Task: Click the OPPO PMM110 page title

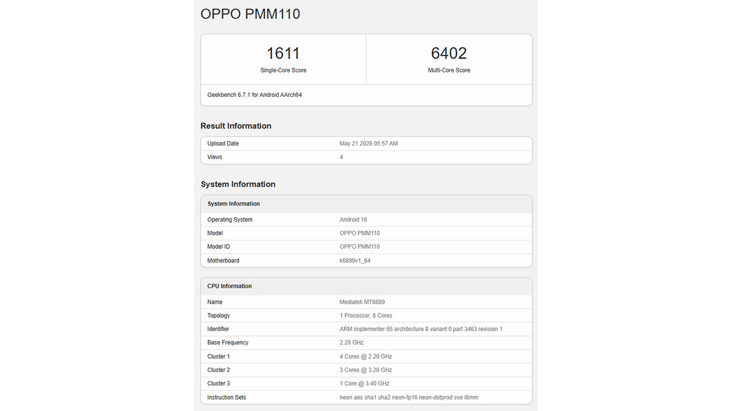Action: (x=250, y=13)
